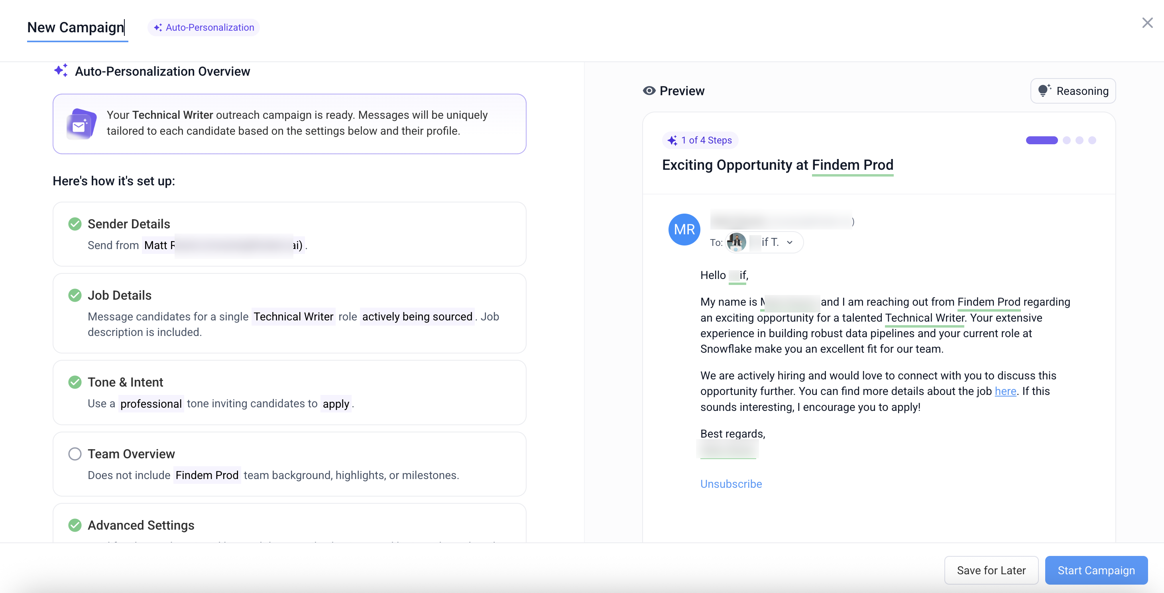Change the apply intent chip
This screenshot has width=1164, height=593.
tap(336, 403)
